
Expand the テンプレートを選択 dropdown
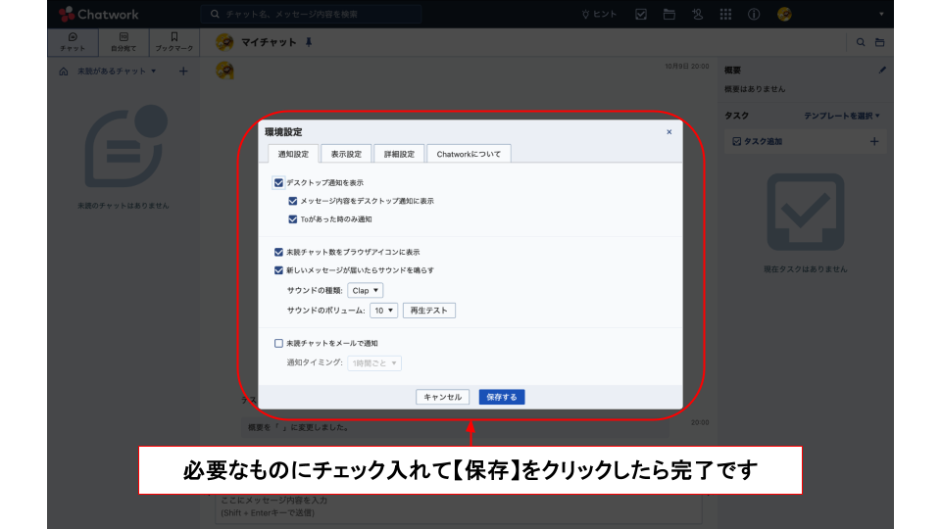coord(842,116)
